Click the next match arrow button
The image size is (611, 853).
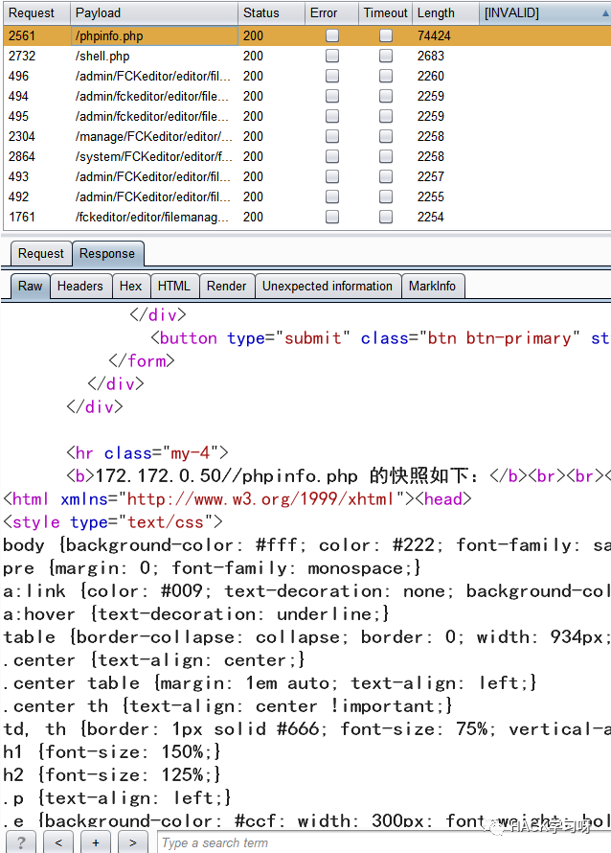click(x=133, y=842)
